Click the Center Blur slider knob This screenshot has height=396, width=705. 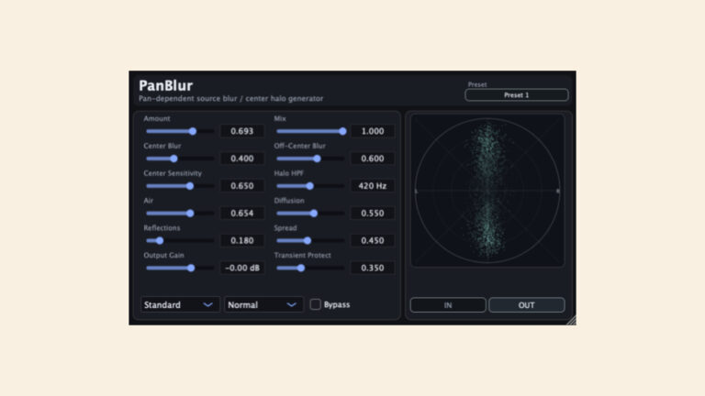coord(173,159)
